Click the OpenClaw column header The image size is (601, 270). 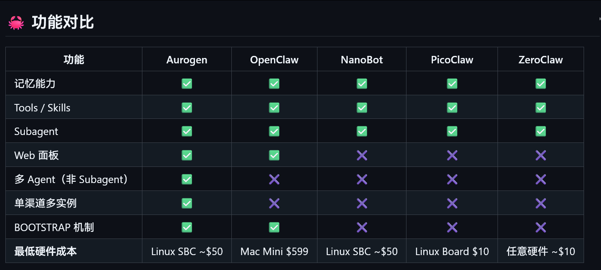click(x=274, y=60)
